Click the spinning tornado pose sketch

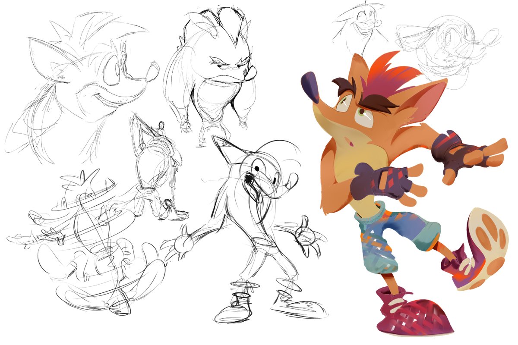coord(88,241)
